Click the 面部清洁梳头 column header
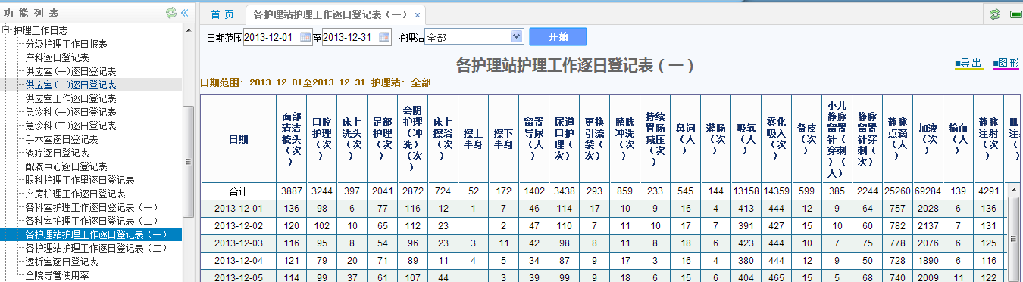This screenshot has width=1023, height=282. point(291,139)
